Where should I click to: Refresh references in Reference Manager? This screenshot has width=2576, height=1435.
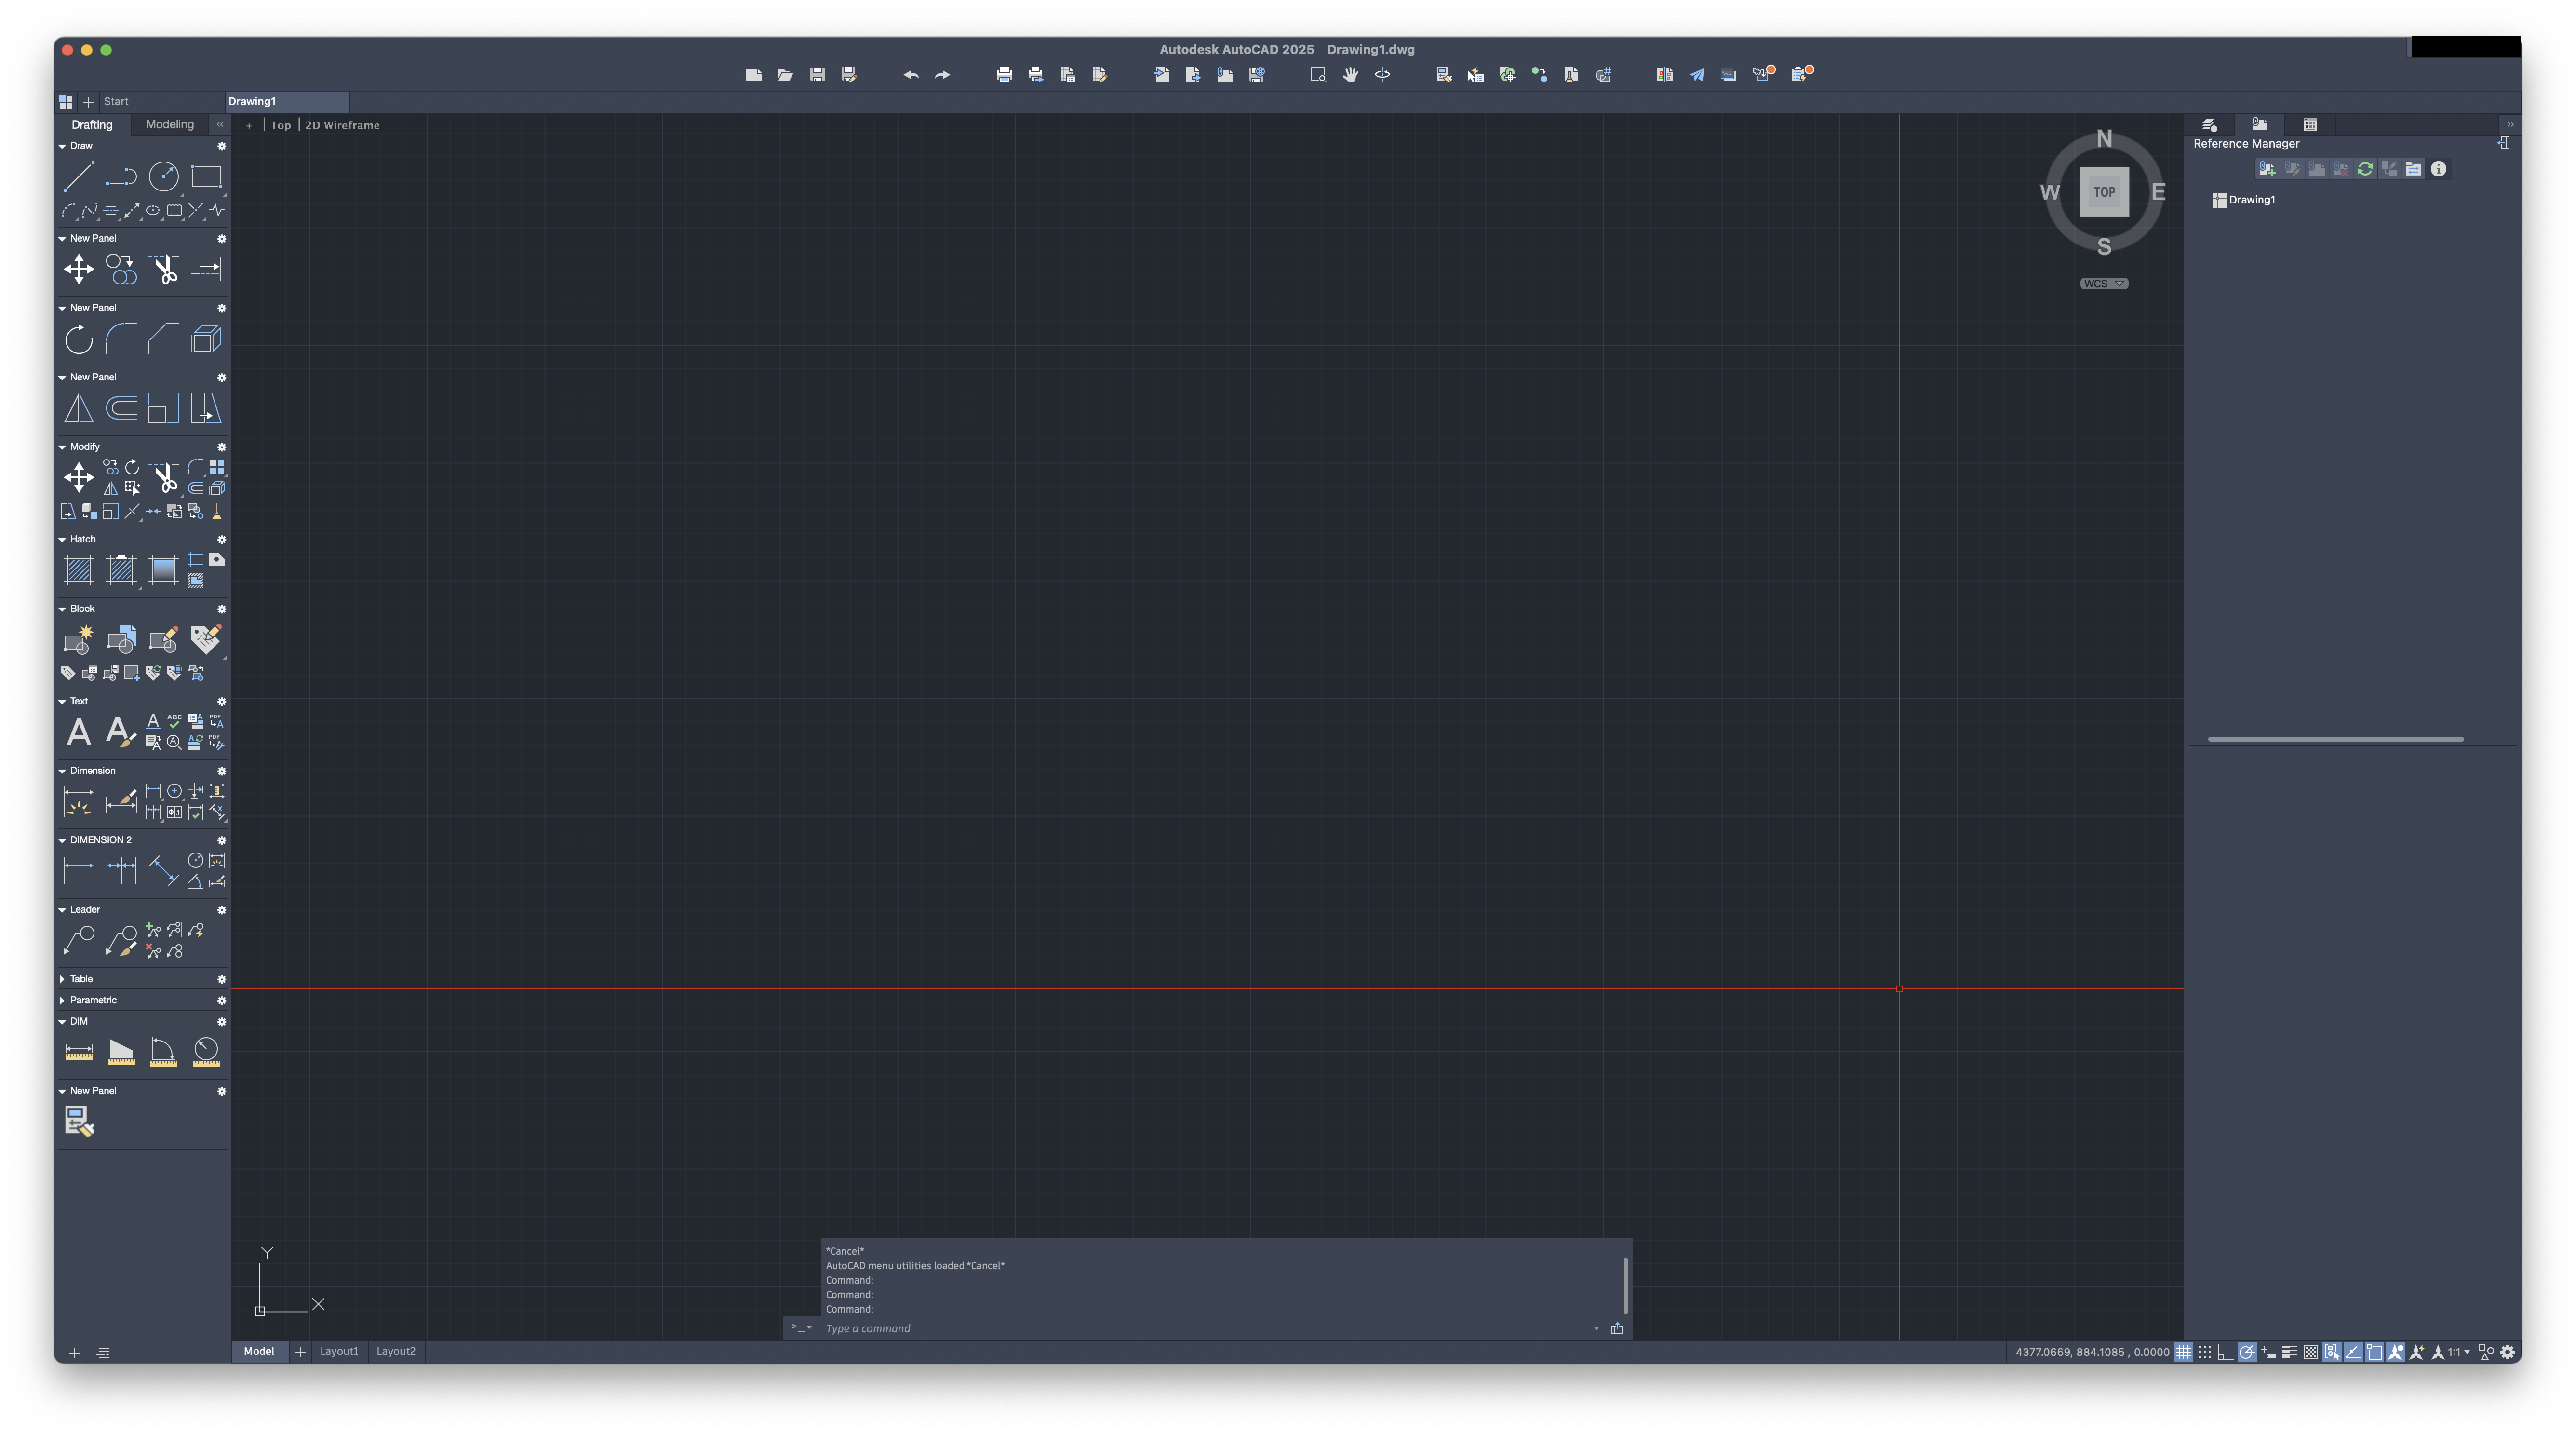(x=2365, y=169)
